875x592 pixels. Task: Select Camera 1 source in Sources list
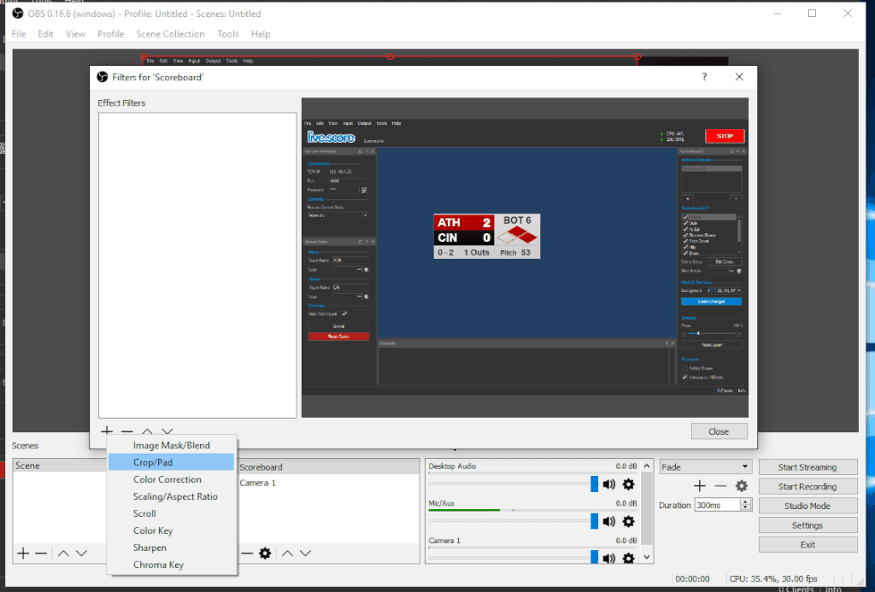tap(329, 483)
